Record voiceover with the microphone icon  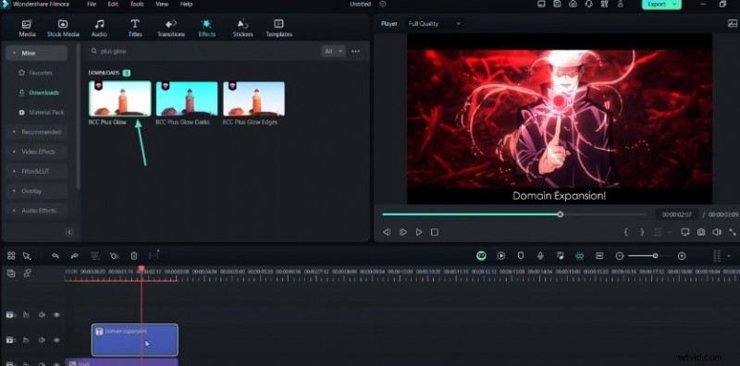click(x=540, y=256)
